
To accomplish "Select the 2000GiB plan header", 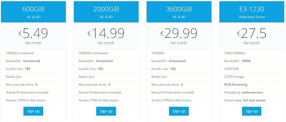I will coord(106,12).
